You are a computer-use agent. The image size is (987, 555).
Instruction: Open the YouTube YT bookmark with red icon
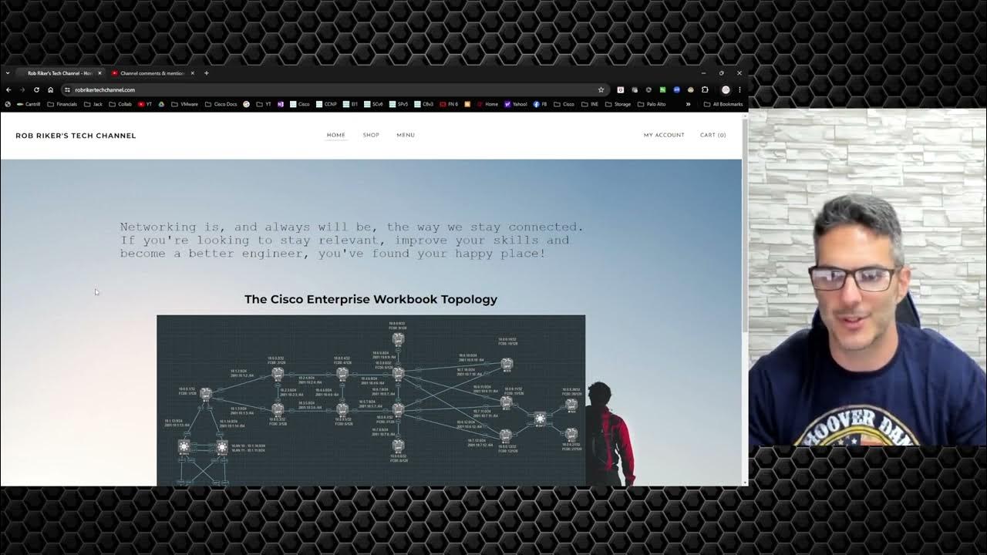(145, 104)
